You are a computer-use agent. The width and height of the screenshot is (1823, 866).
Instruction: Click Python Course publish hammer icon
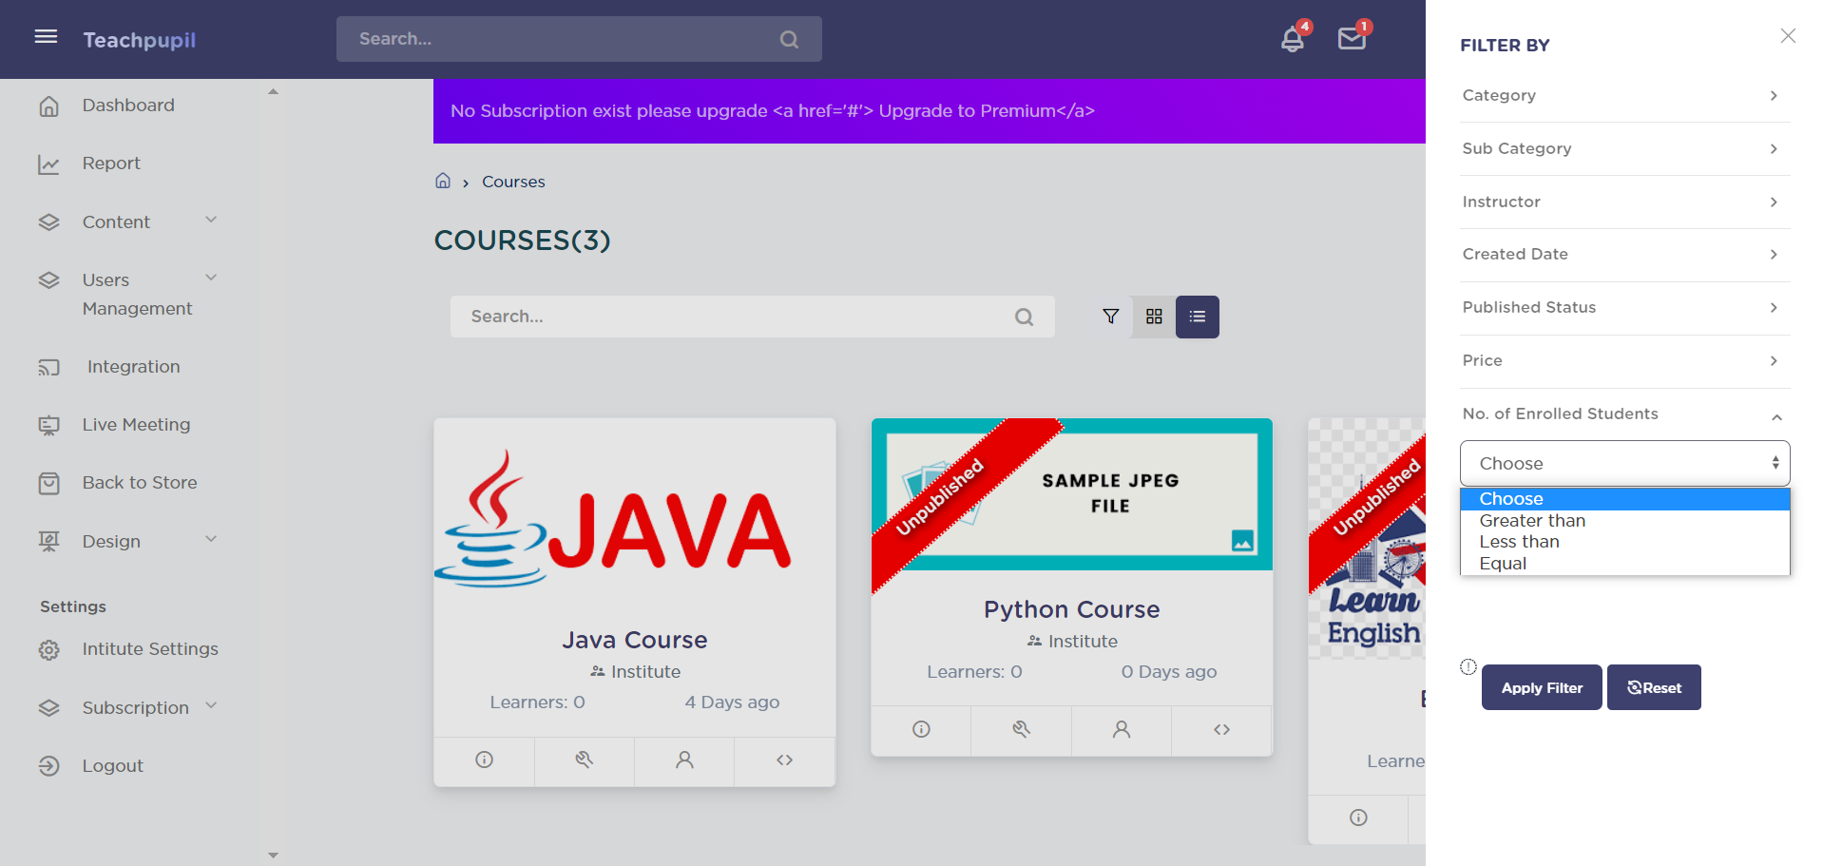[x=1021, y=729]
